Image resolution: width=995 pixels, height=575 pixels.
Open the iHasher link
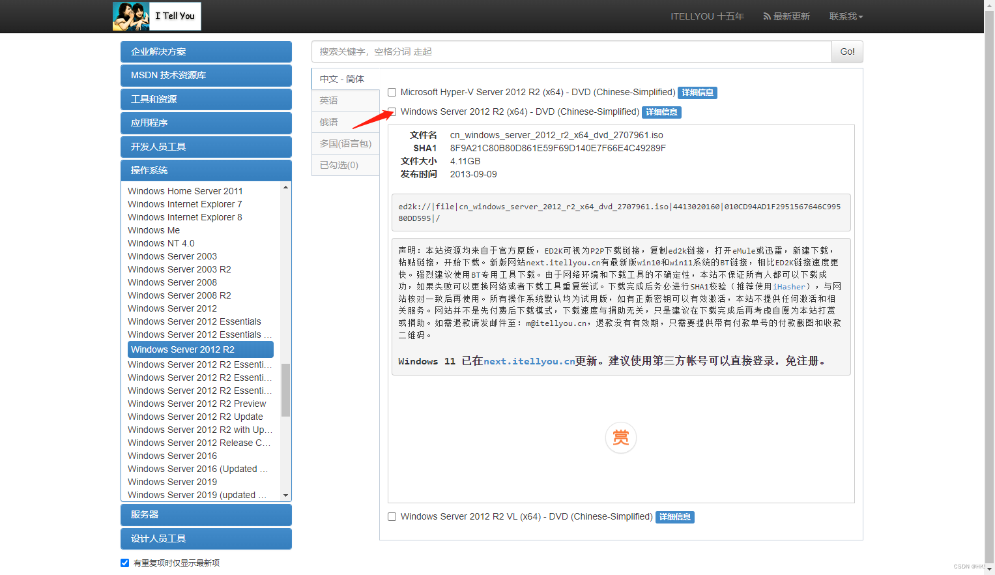[x=789, y=287]
